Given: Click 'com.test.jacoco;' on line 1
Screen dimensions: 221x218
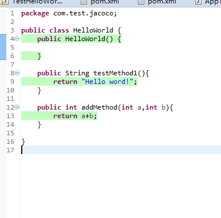Looking at the screenshot, I should (x=85, y=13).
